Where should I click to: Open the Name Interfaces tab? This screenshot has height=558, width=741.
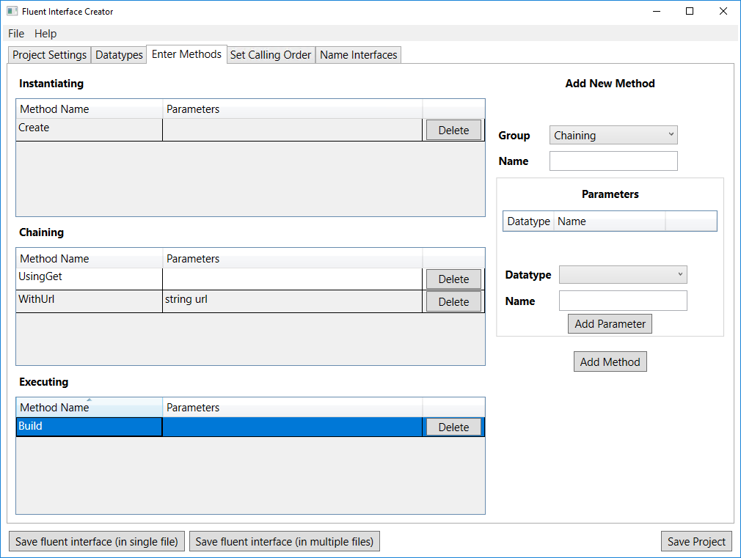coord(359,55)
